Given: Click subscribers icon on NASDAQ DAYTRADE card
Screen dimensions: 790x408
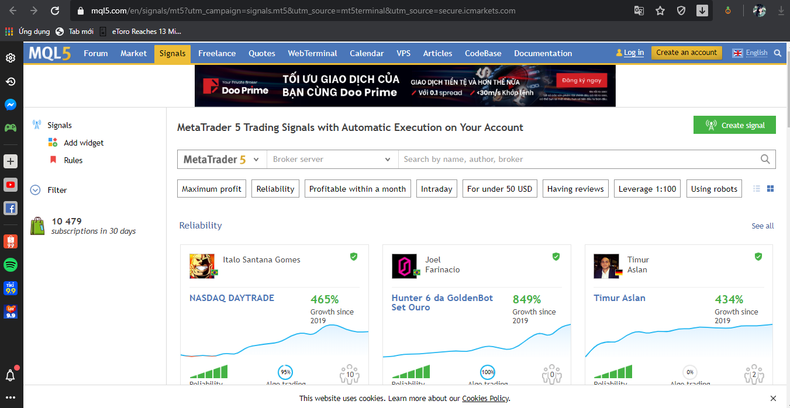Looking at the screenshot, I should pyautogui.click(x=350, y=375).
